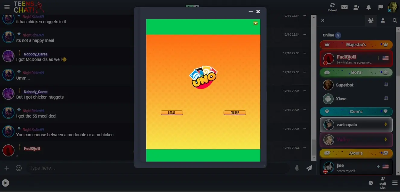
Task: Open the FucKYoU user entry in the Majestic's list
Action: click(x=356, y=58)
